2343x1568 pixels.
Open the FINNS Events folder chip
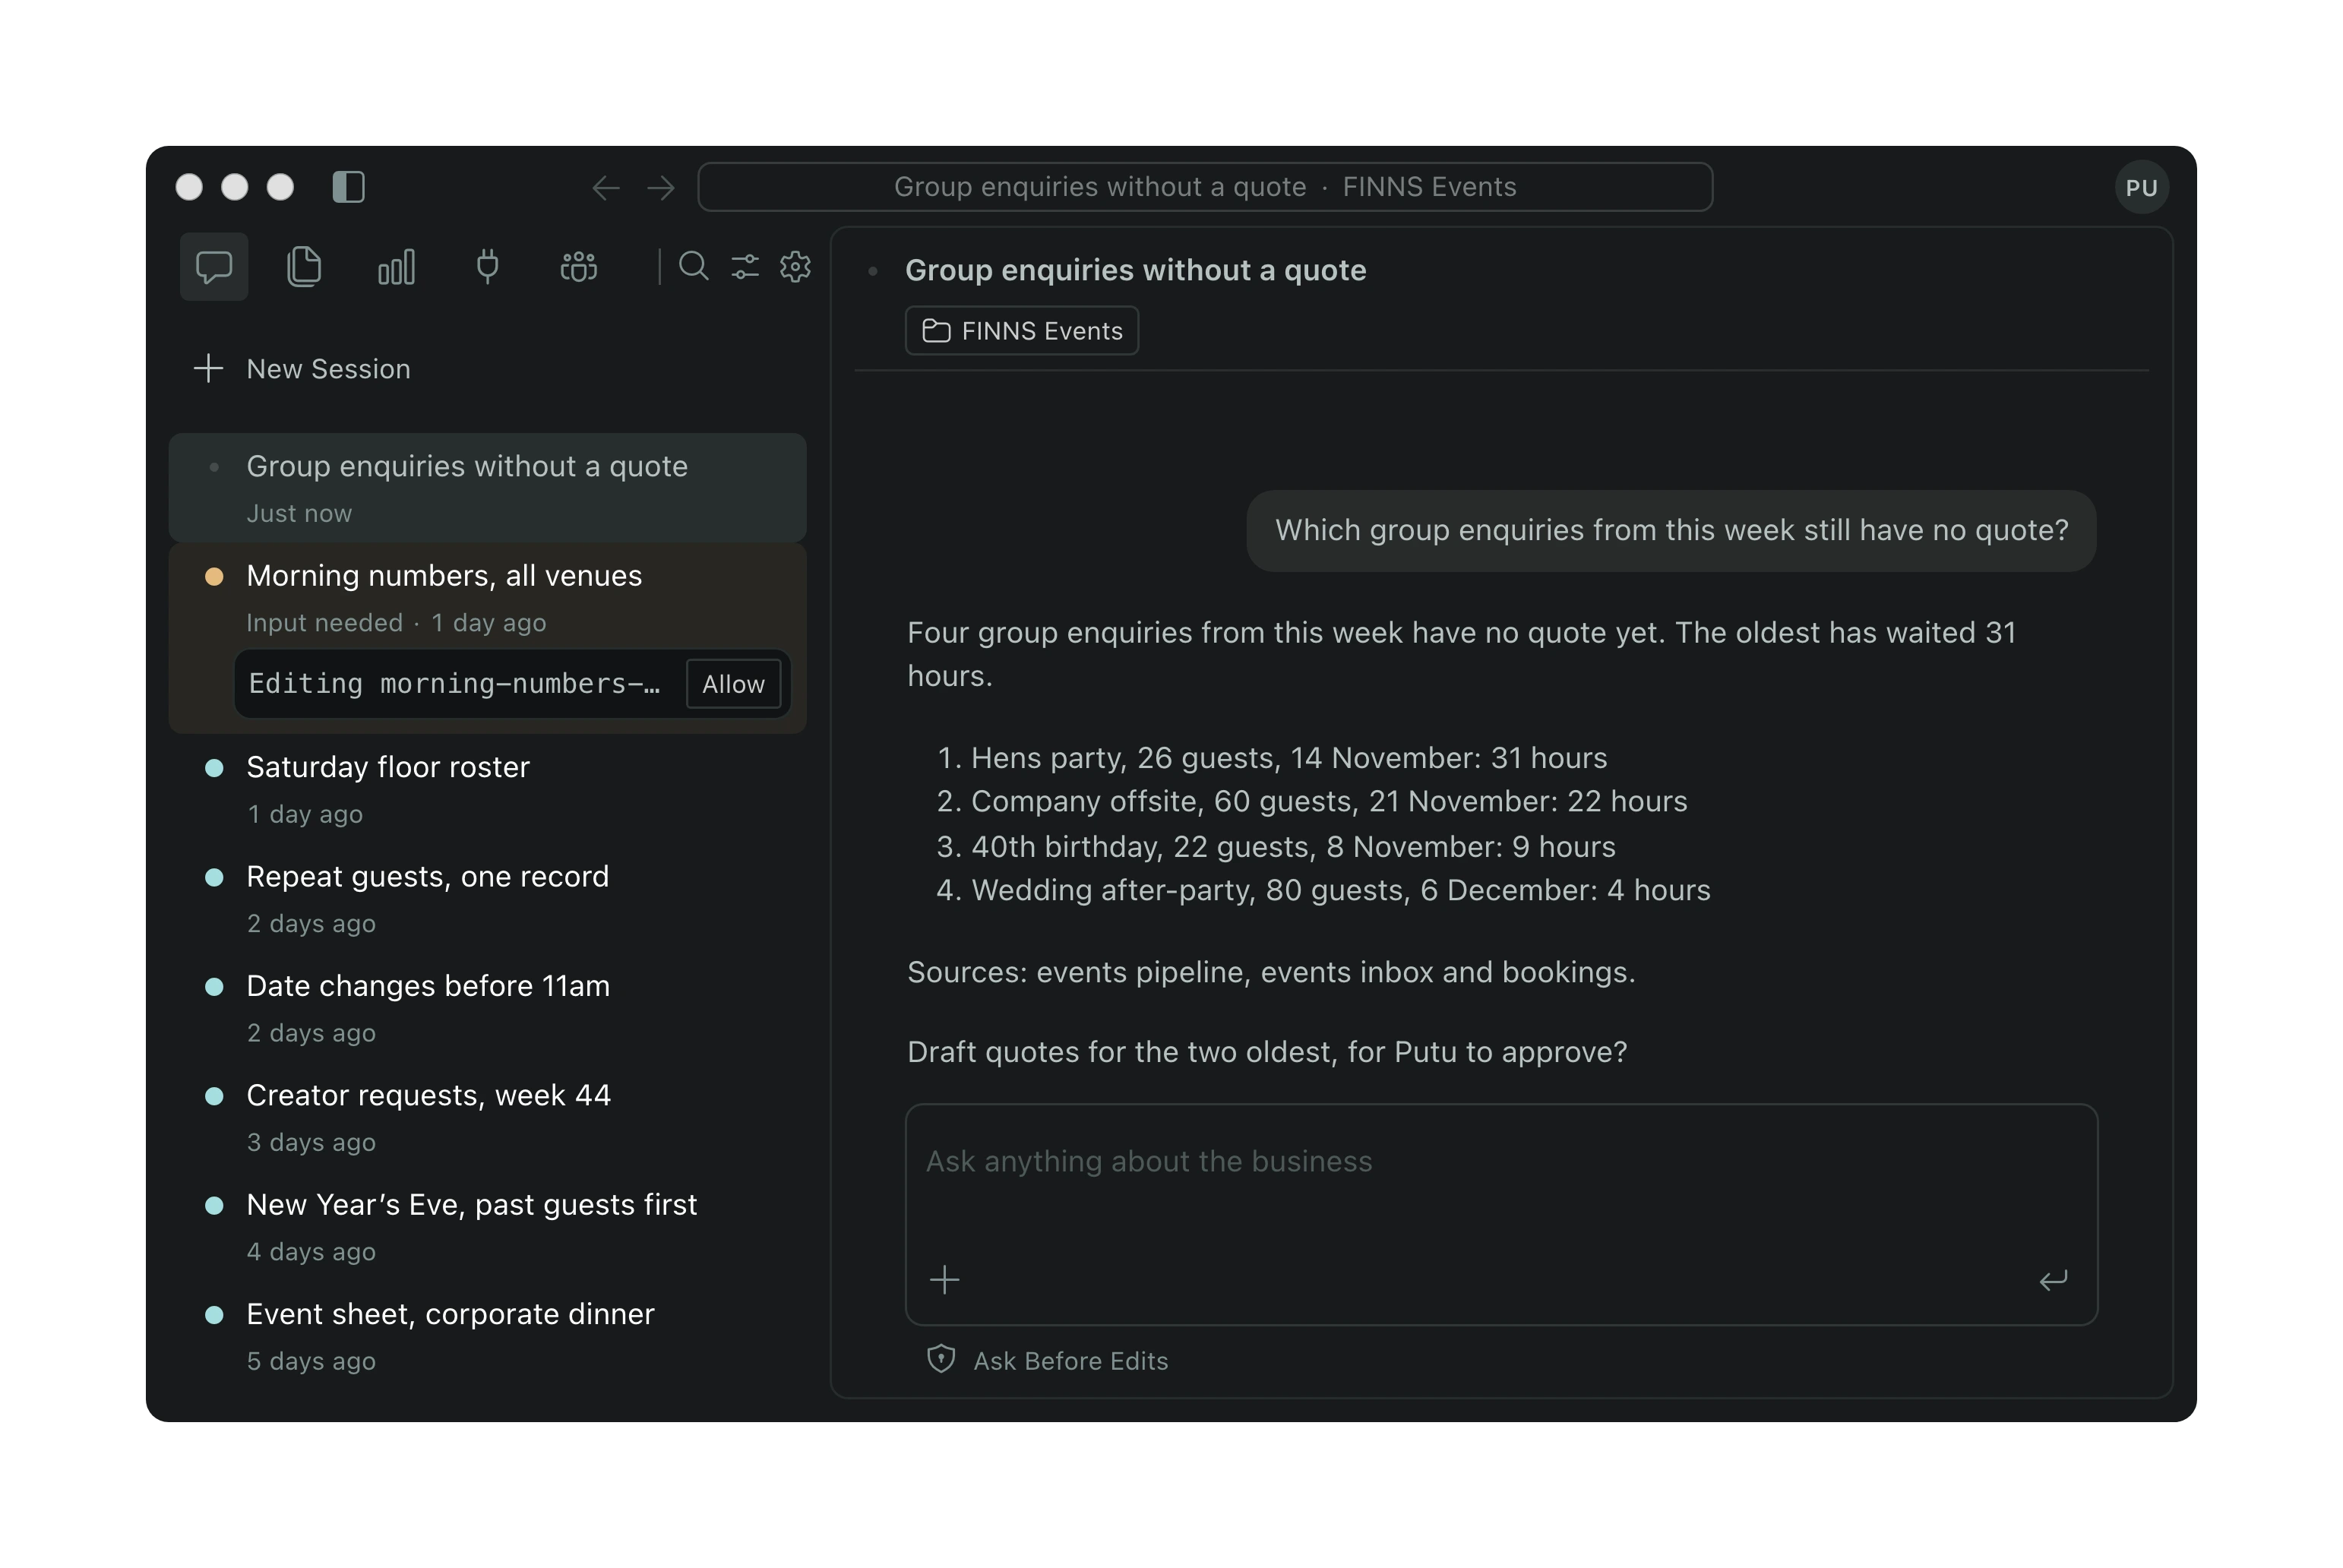click(x=1022, y=331)
